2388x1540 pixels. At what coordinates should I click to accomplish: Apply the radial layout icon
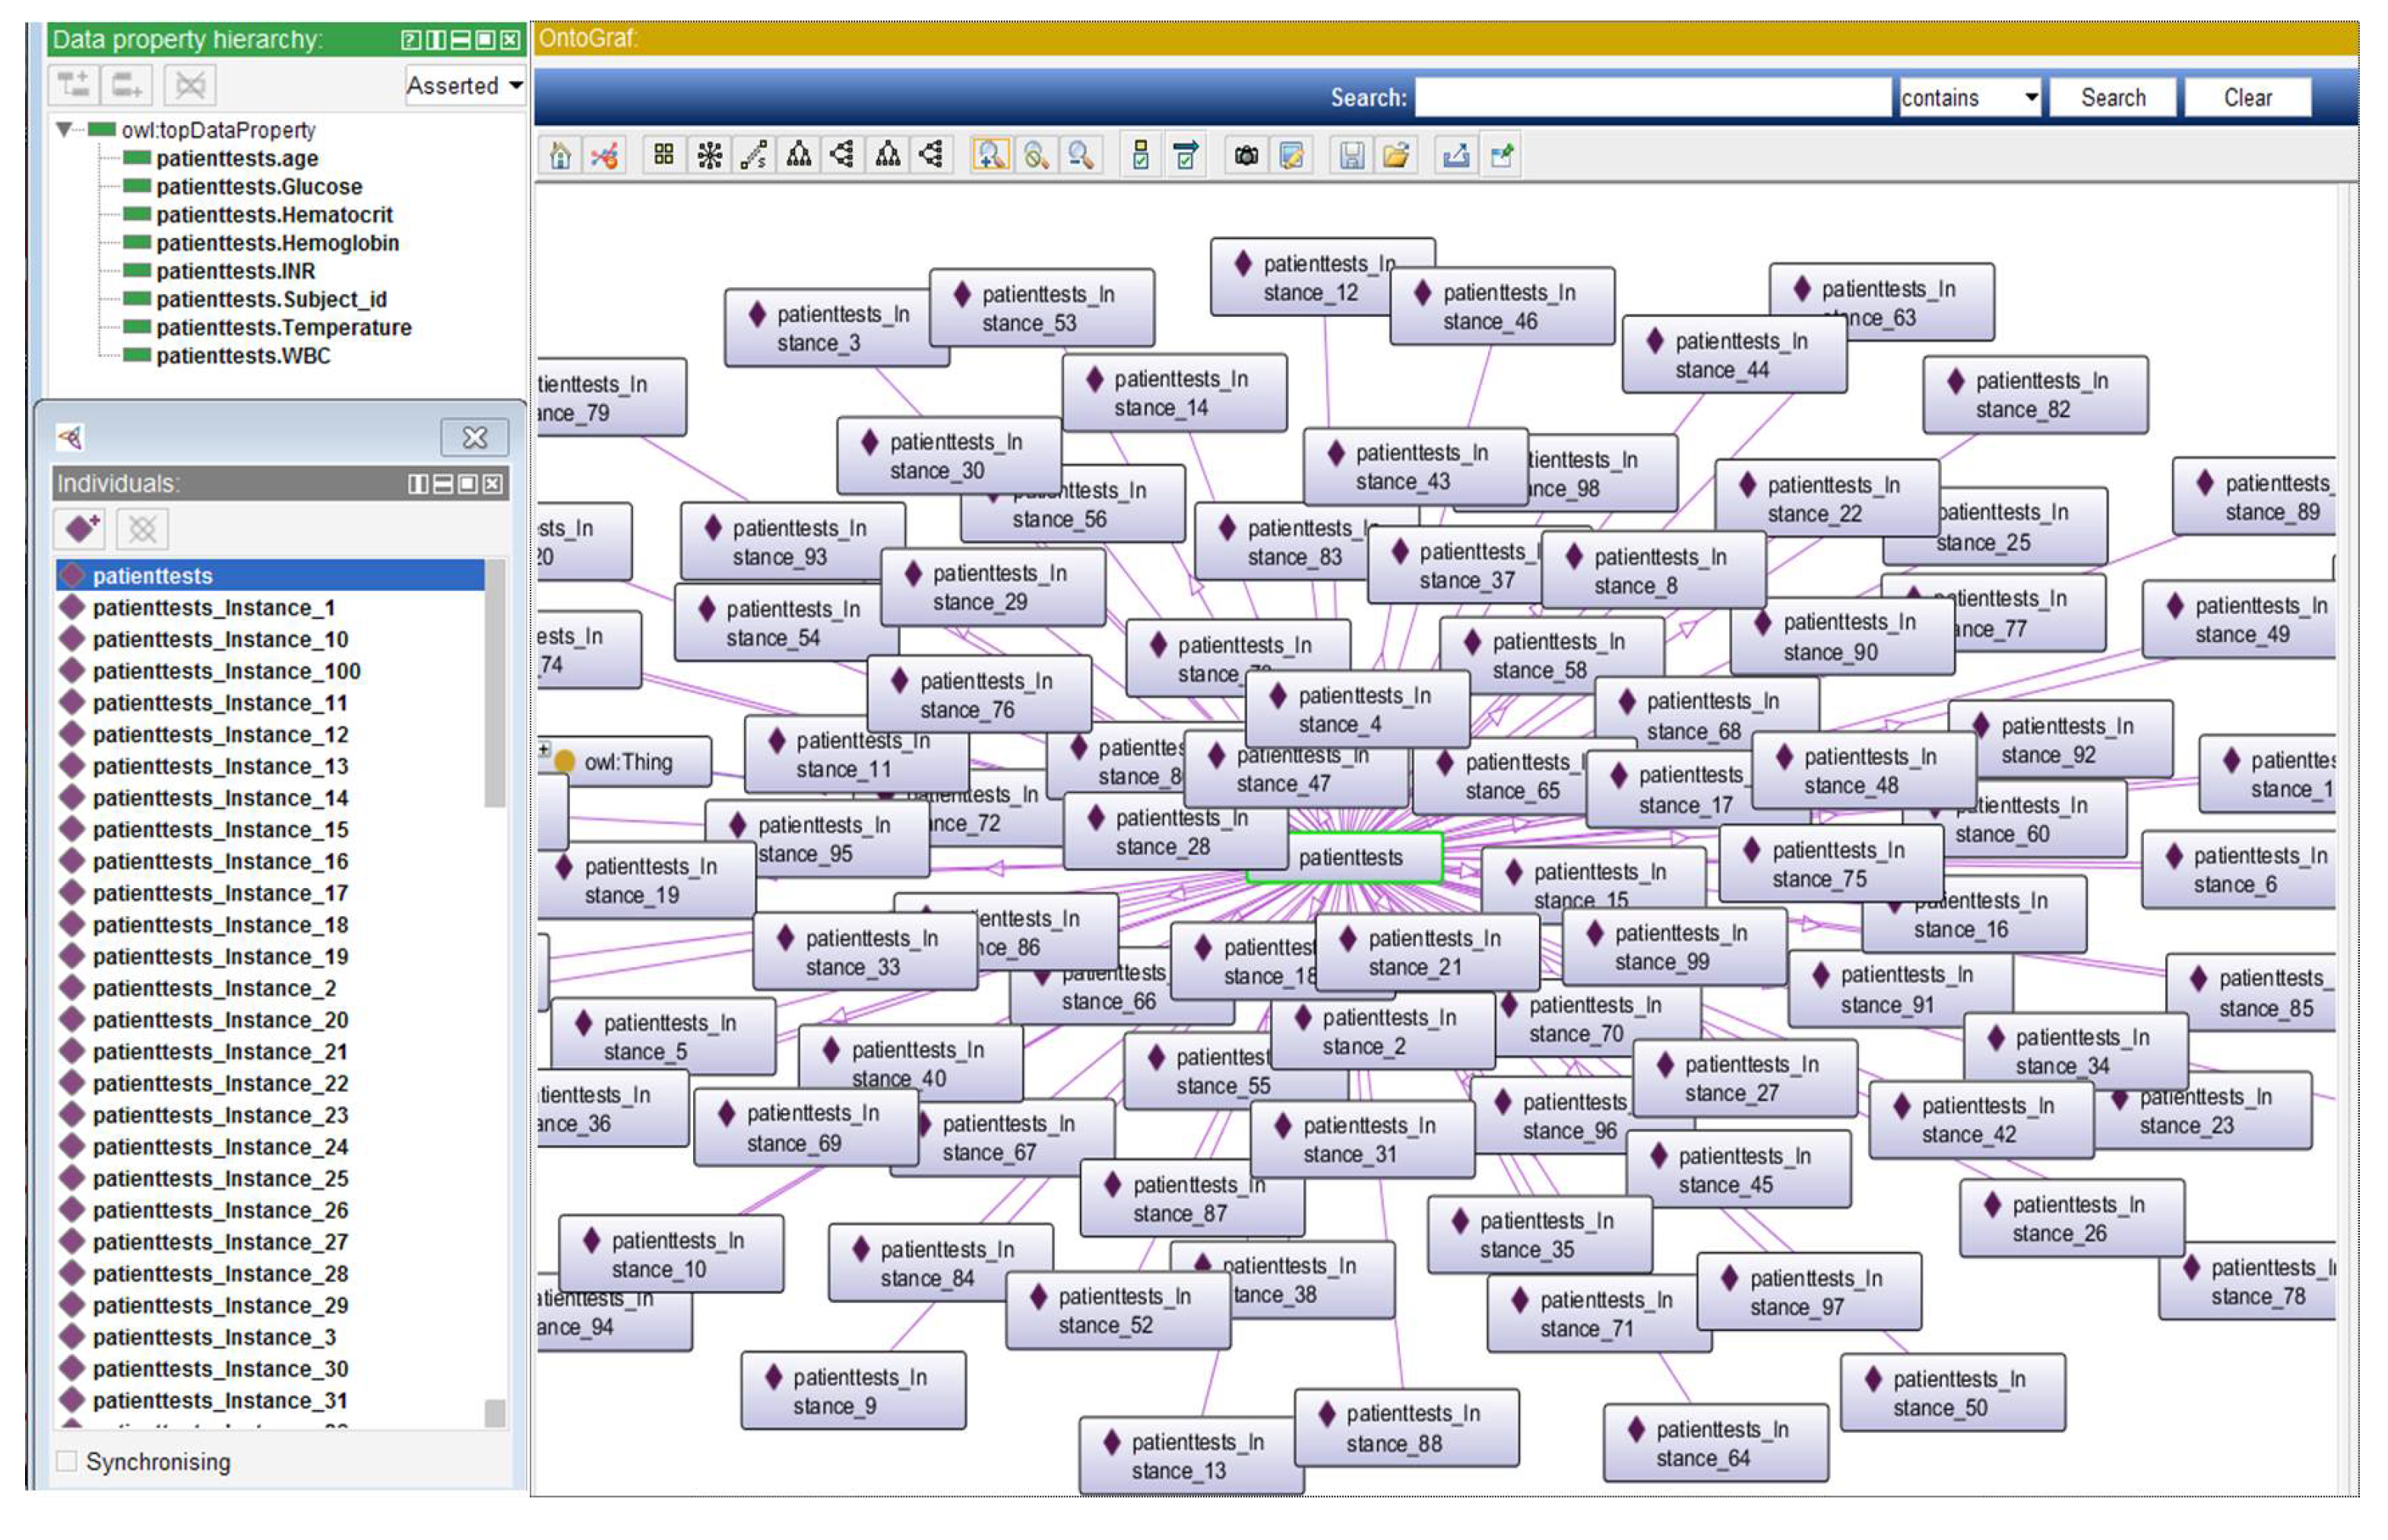[x=709, y=156]
